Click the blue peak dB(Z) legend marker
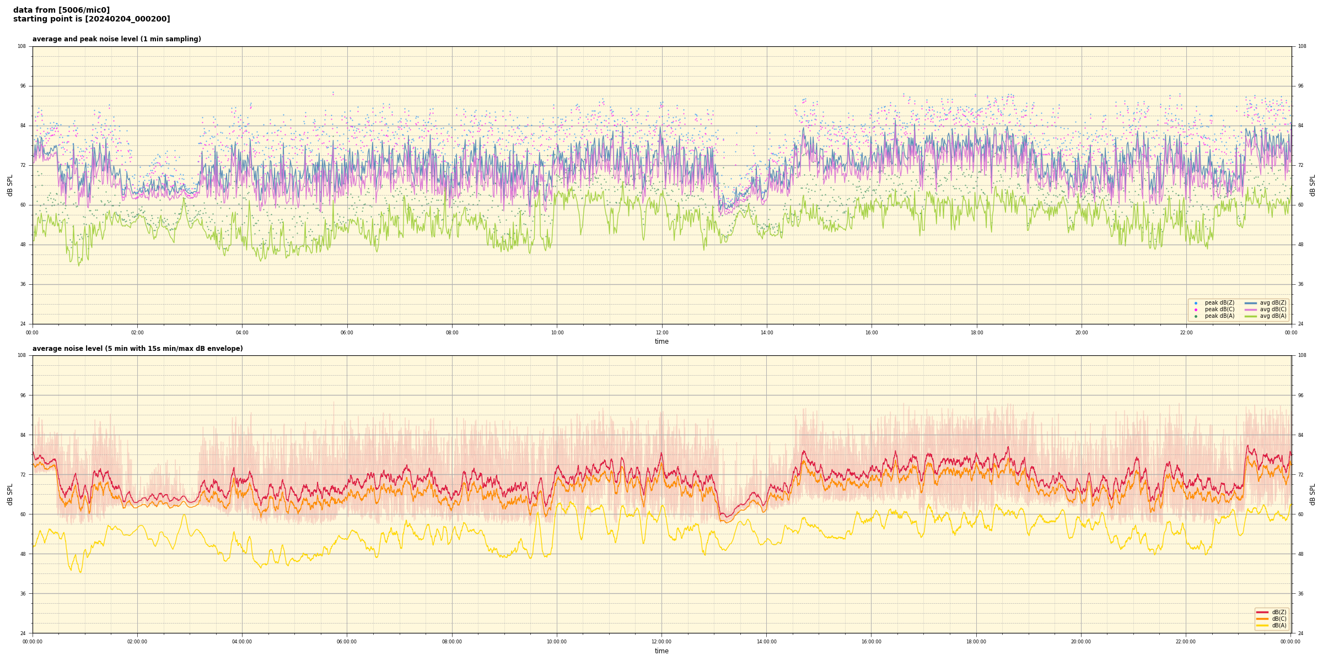 (x=1196, y=303)
